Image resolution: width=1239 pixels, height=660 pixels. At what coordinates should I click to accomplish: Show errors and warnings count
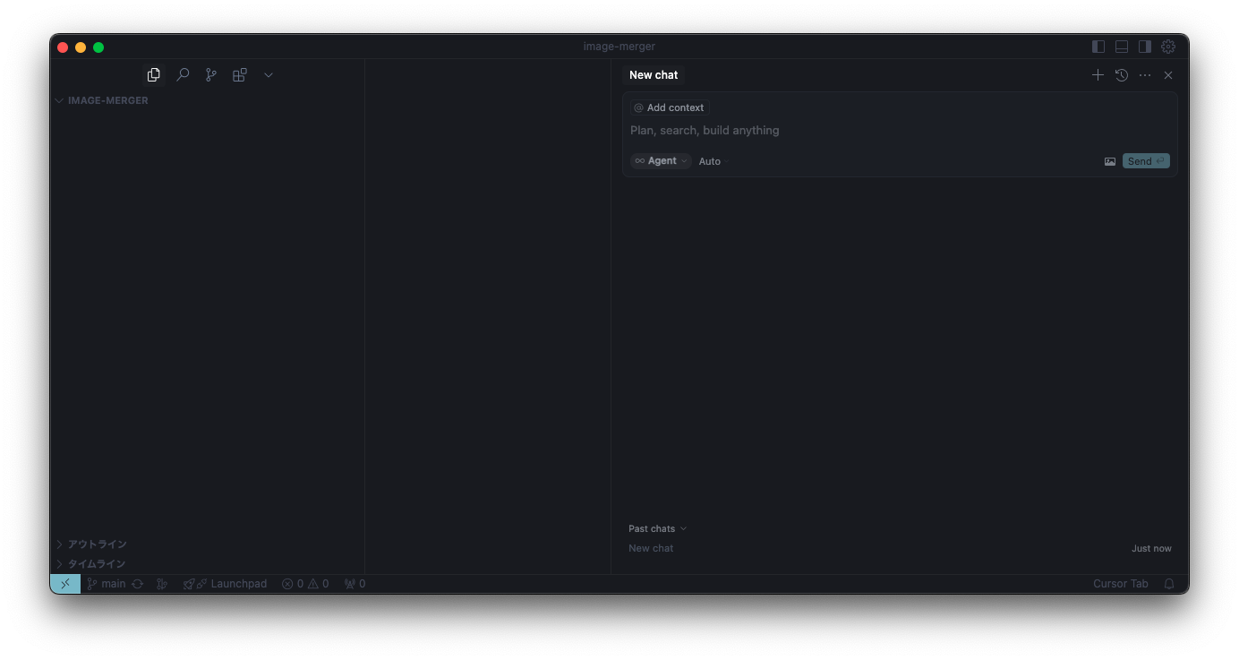tap(305, 584)
